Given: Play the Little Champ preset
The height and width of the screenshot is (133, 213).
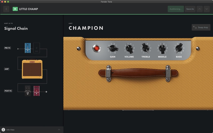Looking at the screenshot, I should tap(15, 9).
